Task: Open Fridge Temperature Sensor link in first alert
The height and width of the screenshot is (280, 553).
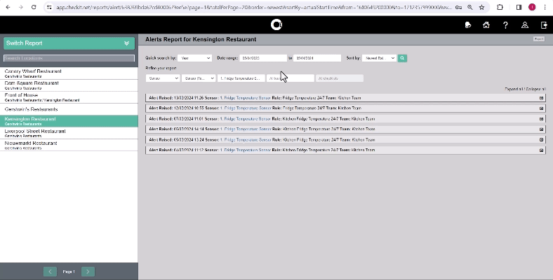Action: click(245, 98)
